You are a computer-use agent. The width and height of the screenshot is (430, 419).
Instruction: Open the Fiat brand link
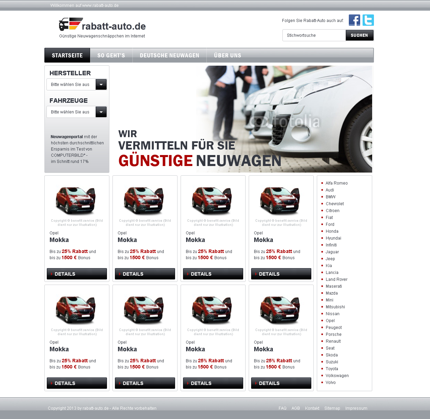329,218
